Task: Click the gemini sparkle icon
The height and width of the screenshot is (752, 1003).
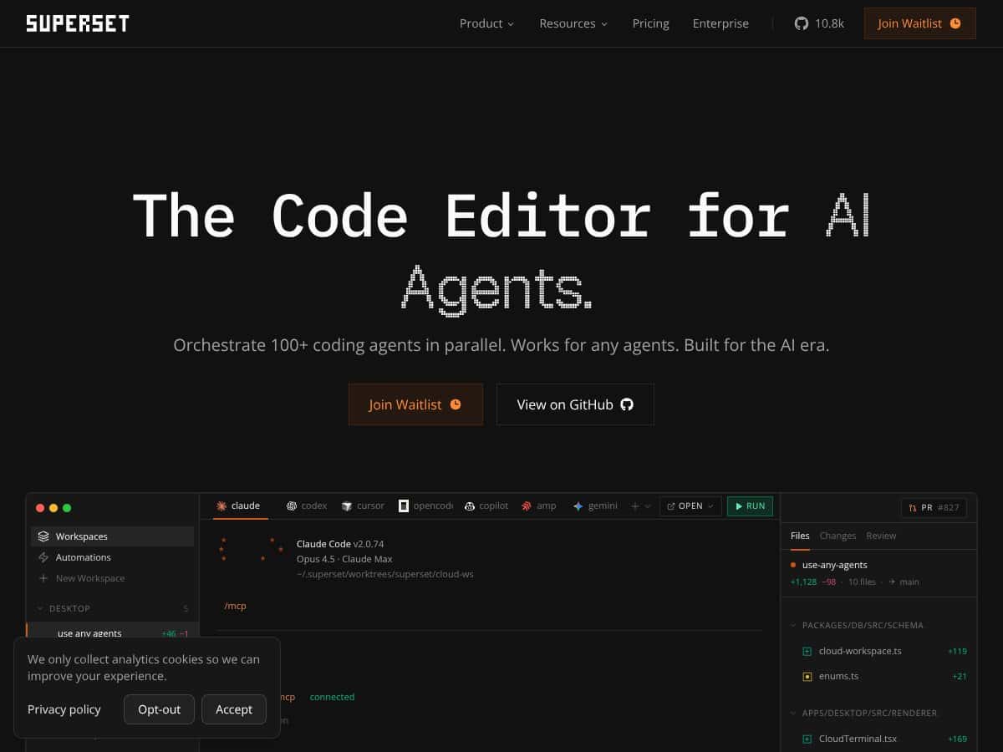Action: 578,506
